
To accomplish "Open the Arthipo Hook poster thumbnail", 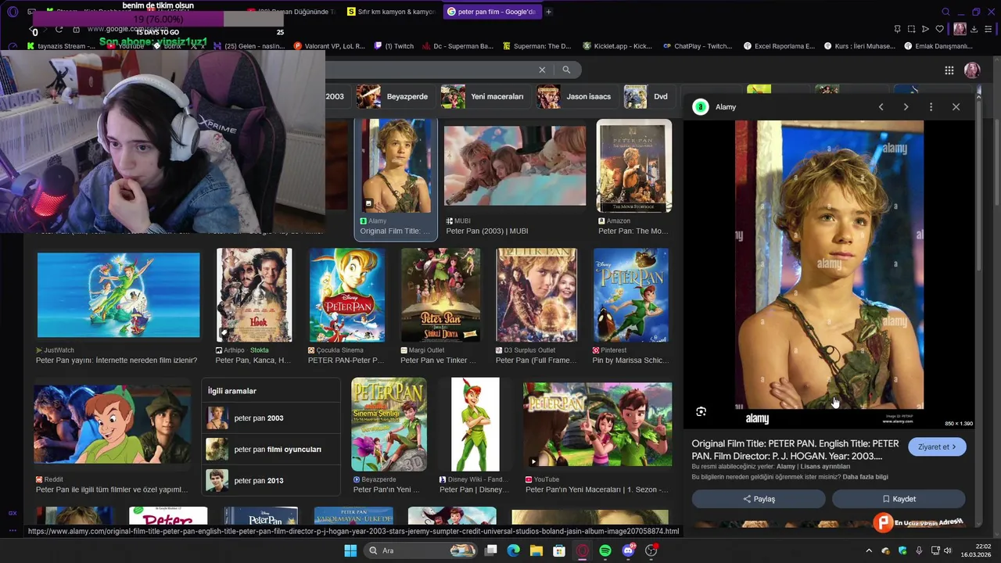I will click(x=254, y=296).
